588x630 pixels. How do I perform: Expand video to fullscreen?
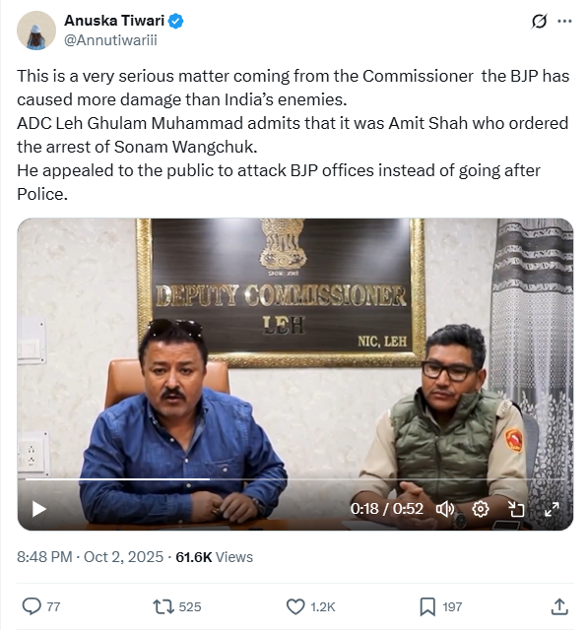click(x=552, y=509)
